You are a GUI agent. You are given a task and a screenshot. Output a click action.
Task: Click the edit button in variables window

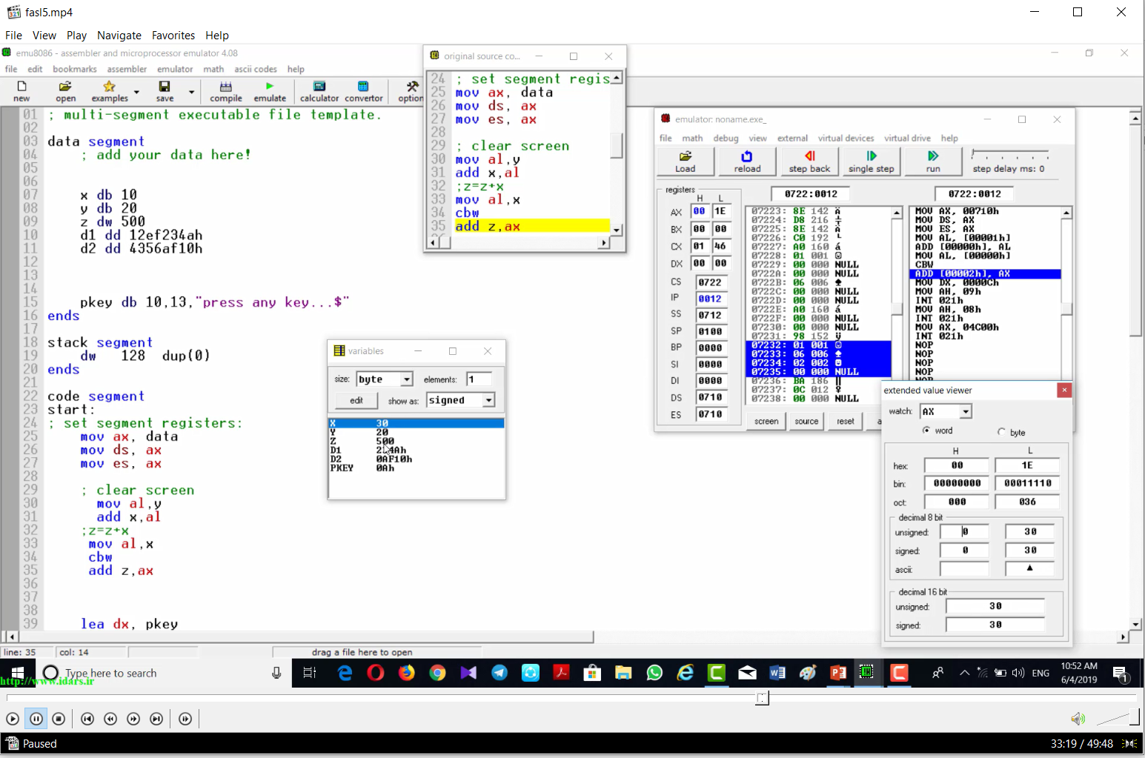pyautogui.click(x=356, y=401)
